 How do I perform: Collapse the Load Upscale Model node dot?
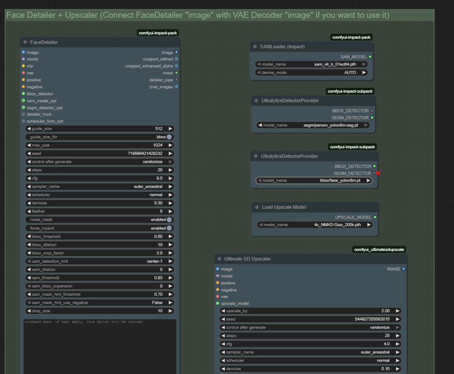[x=257, y=207]
